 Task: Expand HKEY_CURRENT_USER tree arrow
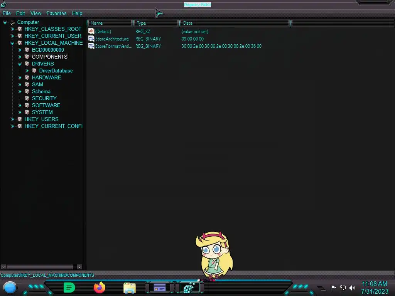click(12, 36)
